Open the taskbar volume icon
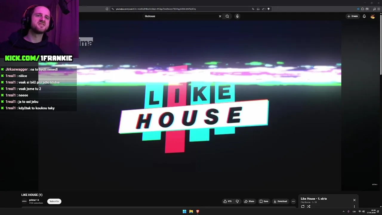Image resolution: width=382 pixels, height=215 pixels. (363, 212)
